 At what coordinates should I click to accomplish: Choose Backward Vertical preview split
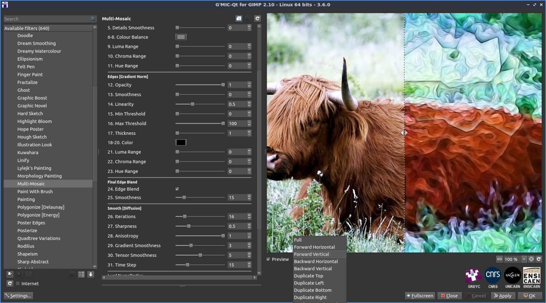coord(319,269)
